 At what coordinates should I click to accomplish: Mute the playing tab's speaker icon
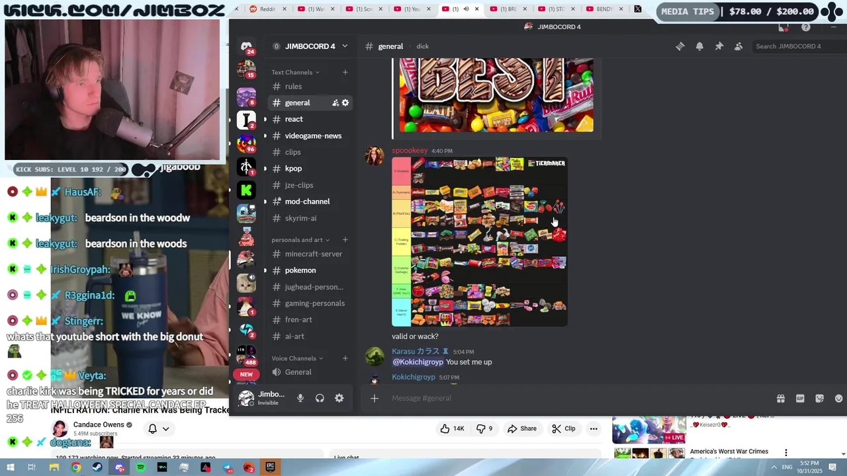(x=466, y=9)
